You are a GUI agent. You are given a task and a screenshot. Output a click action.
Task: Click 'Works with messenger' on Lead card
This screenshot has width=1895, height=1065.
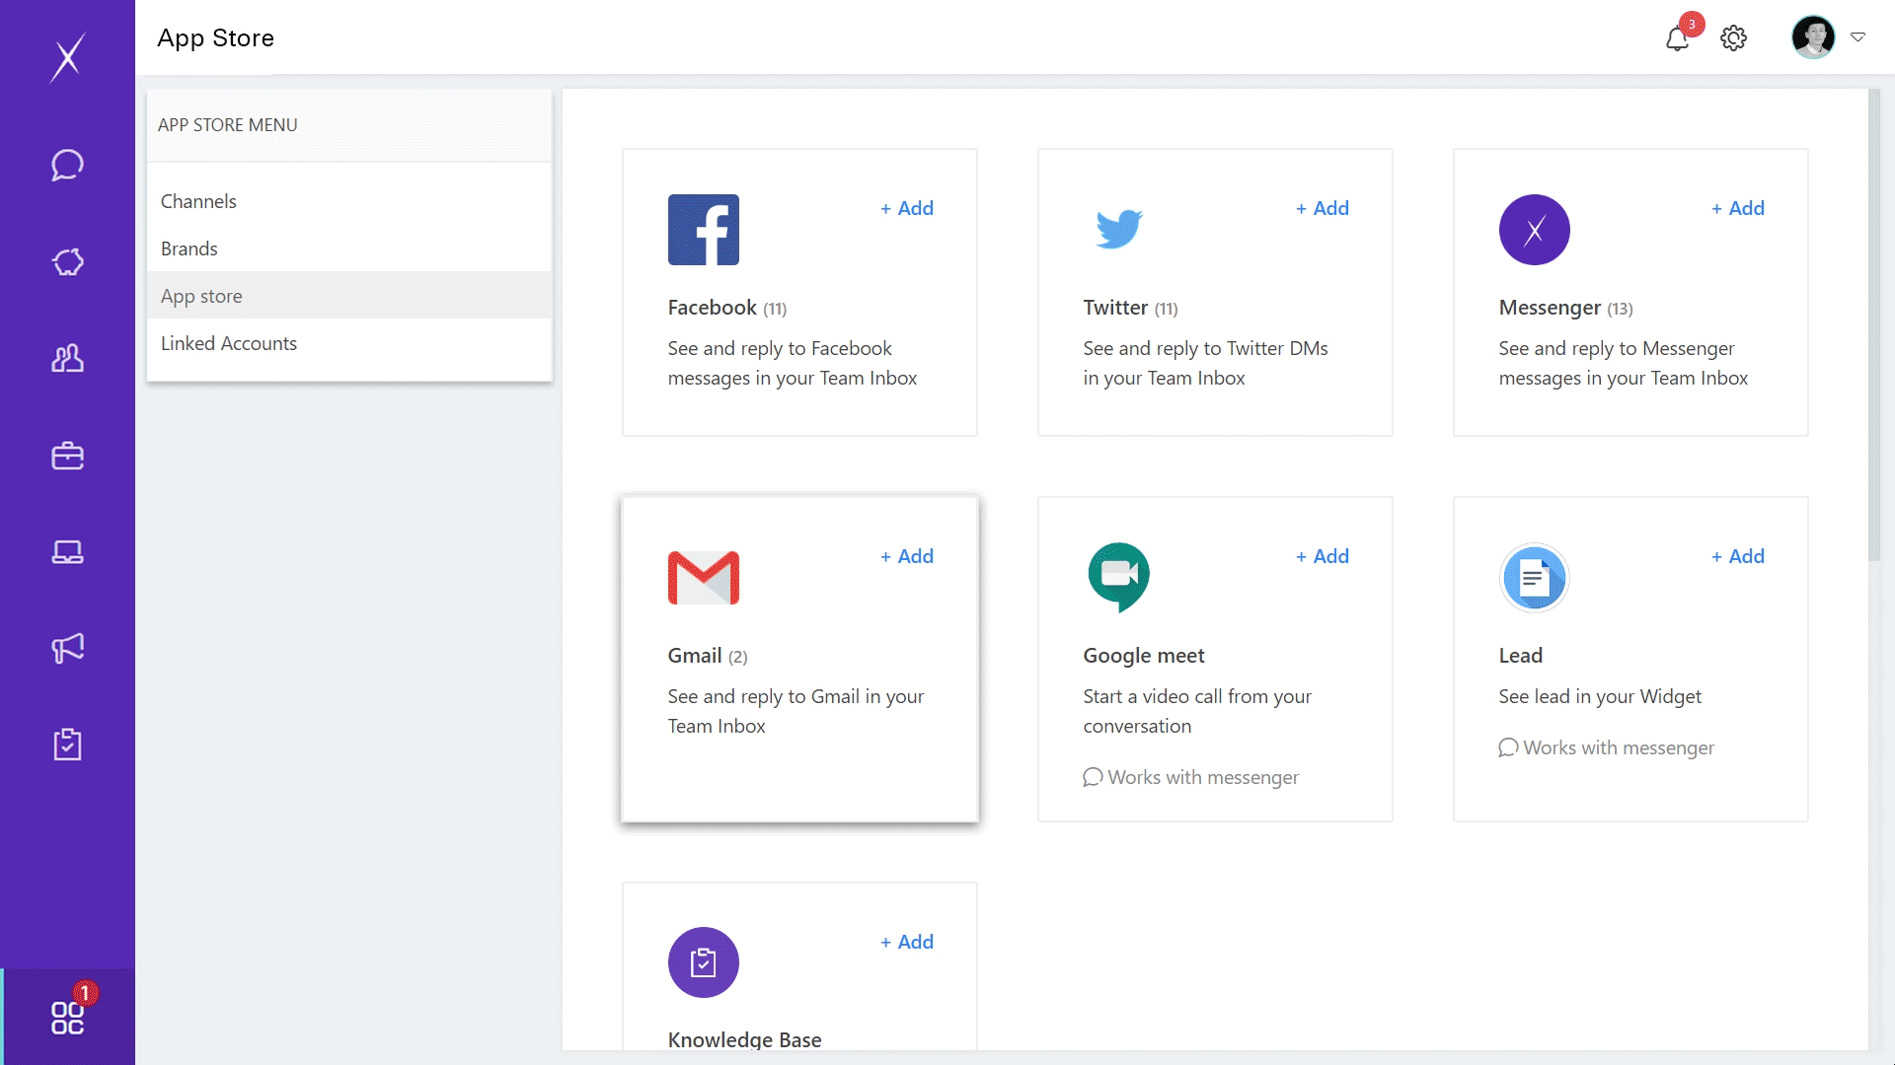1607,747
